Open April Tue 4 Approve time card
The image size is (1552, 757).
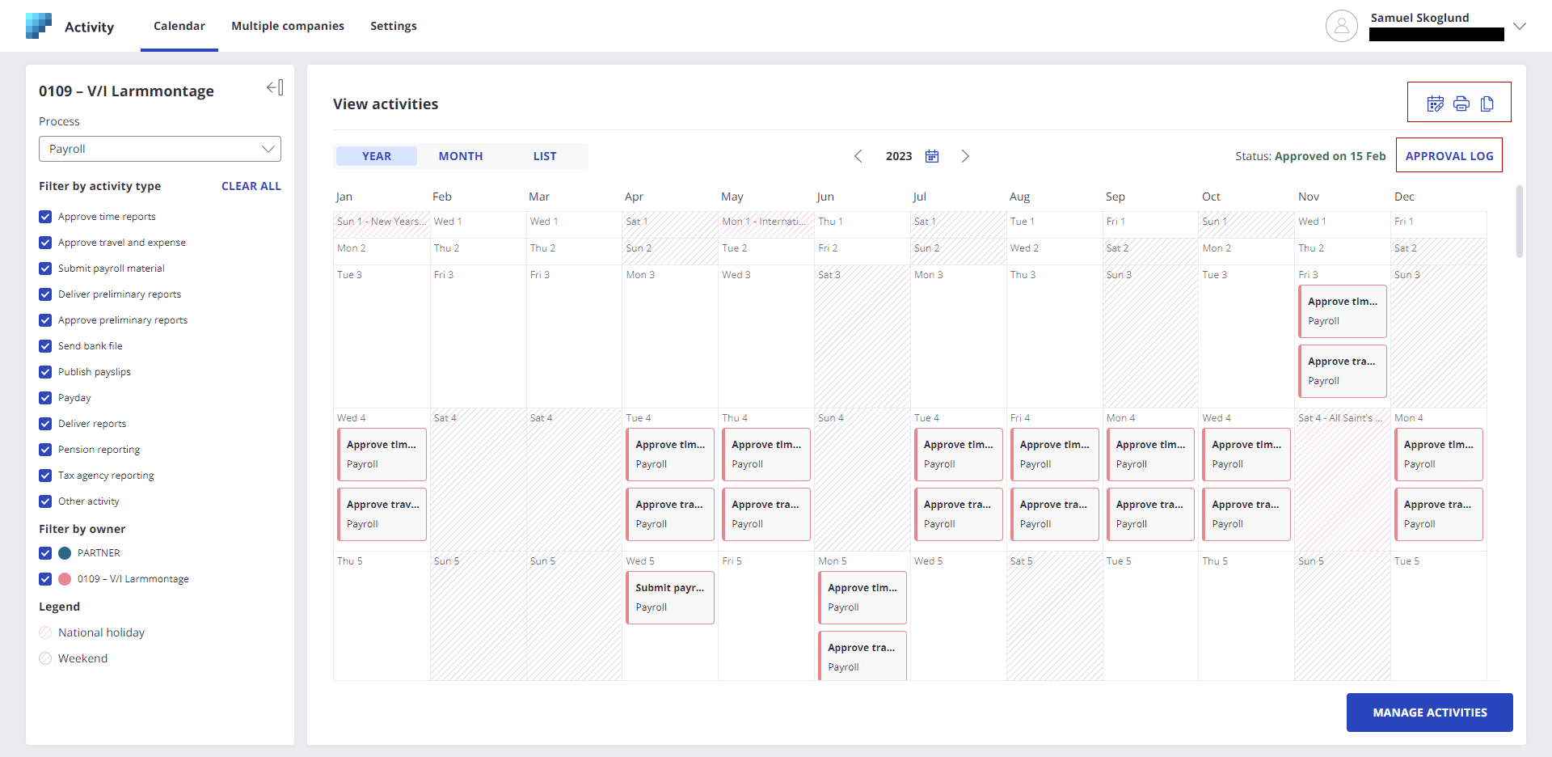coord(670,455)
